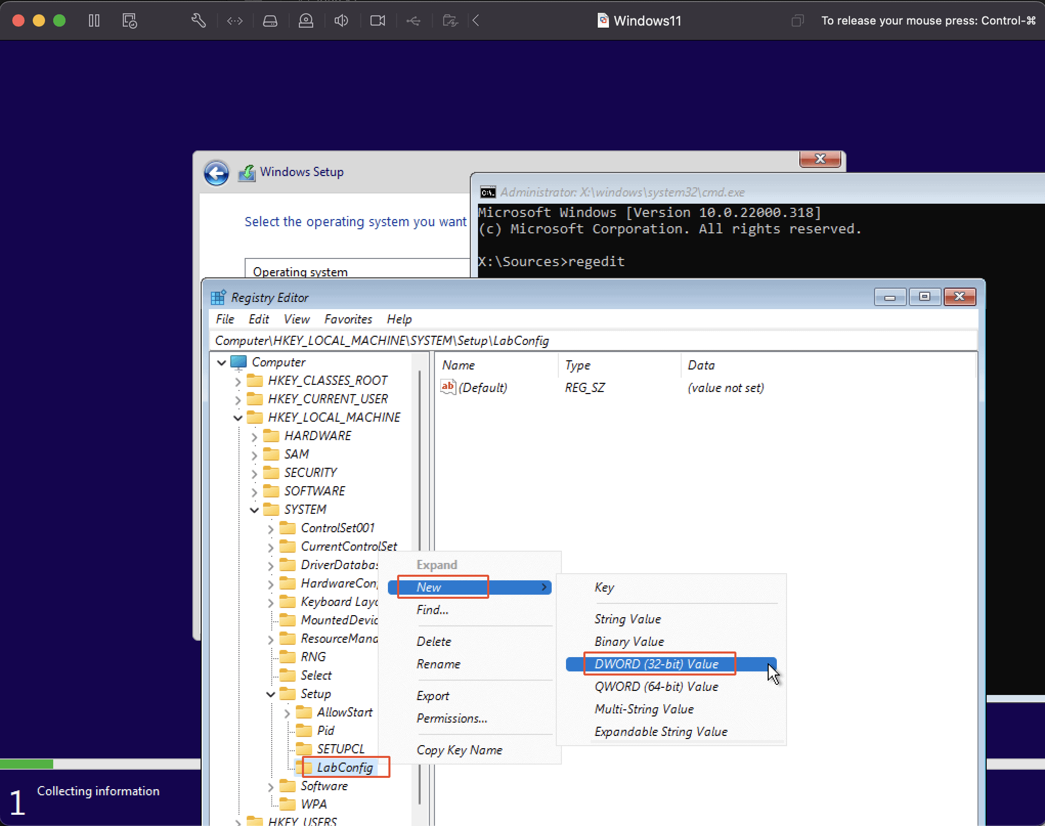This screenshot has height=826, width=1045.
Task: Click the (Default) string value icon
Action: [448, 387]
